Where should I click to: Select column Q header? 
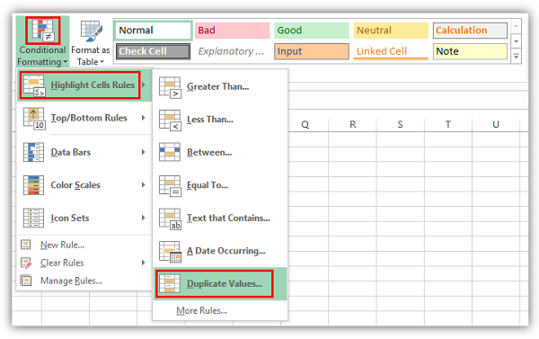pyautogui.click(x=305, y=124)
